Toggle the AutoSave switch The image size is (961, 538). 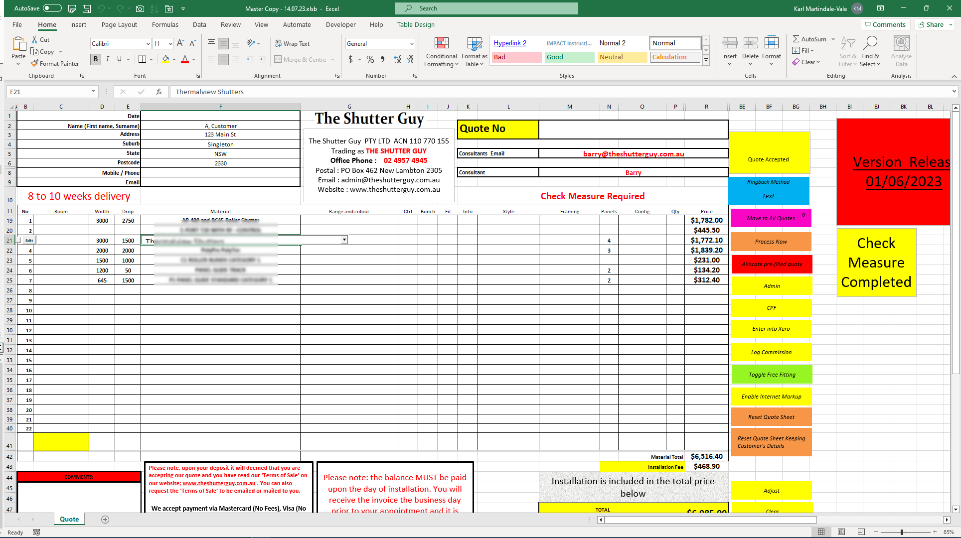tap(52, 8)
